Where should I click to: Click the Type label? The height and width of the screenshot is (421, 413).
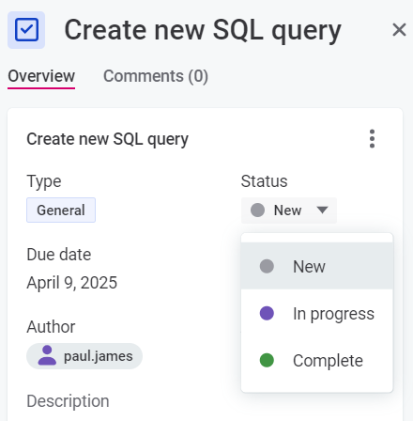(x=44, y=181)
